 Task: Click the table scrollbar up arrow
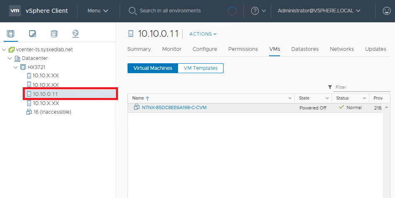[386, 107]
